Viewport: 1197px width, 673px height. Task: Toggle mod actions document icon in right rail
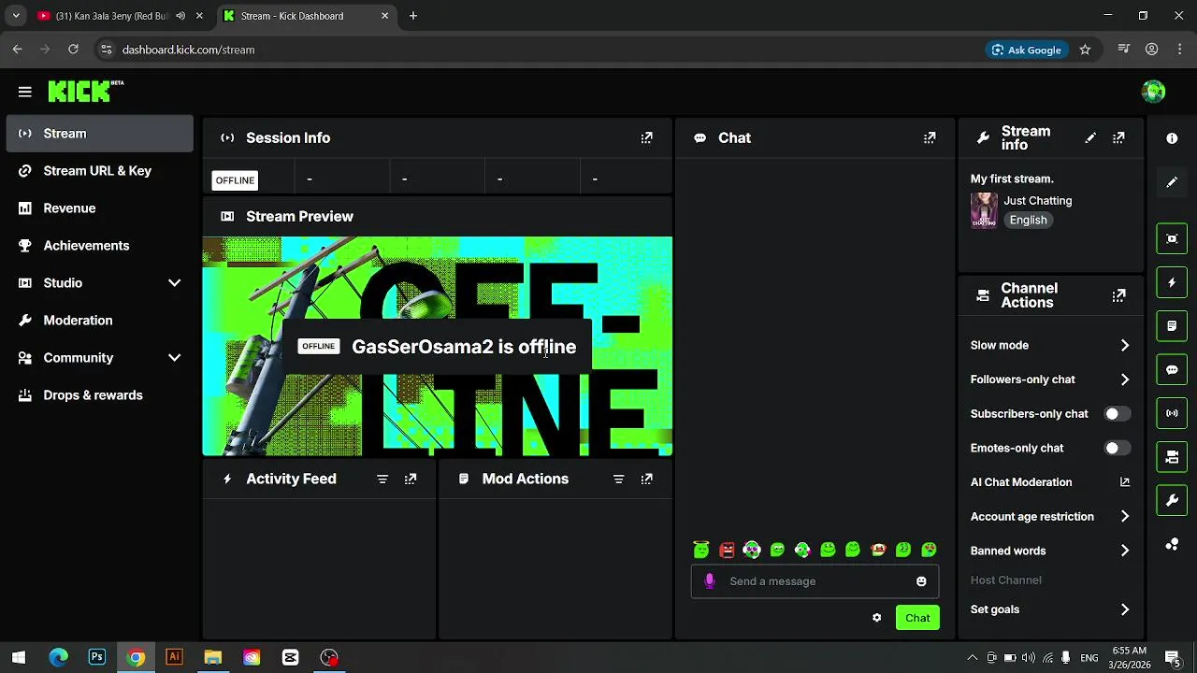click(x=1172, y=326)
